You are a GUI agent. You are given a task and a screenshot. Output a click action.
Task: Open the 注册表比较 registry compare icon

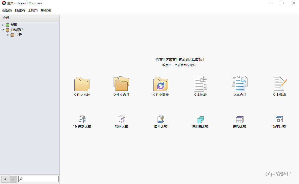200,120
